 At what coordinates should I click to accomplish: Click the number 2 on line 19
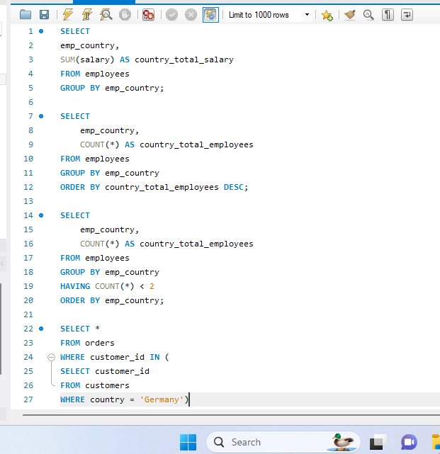click(152, 286)
